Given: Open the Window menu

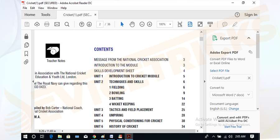Looking at the screenshot, I should (52, 8).
